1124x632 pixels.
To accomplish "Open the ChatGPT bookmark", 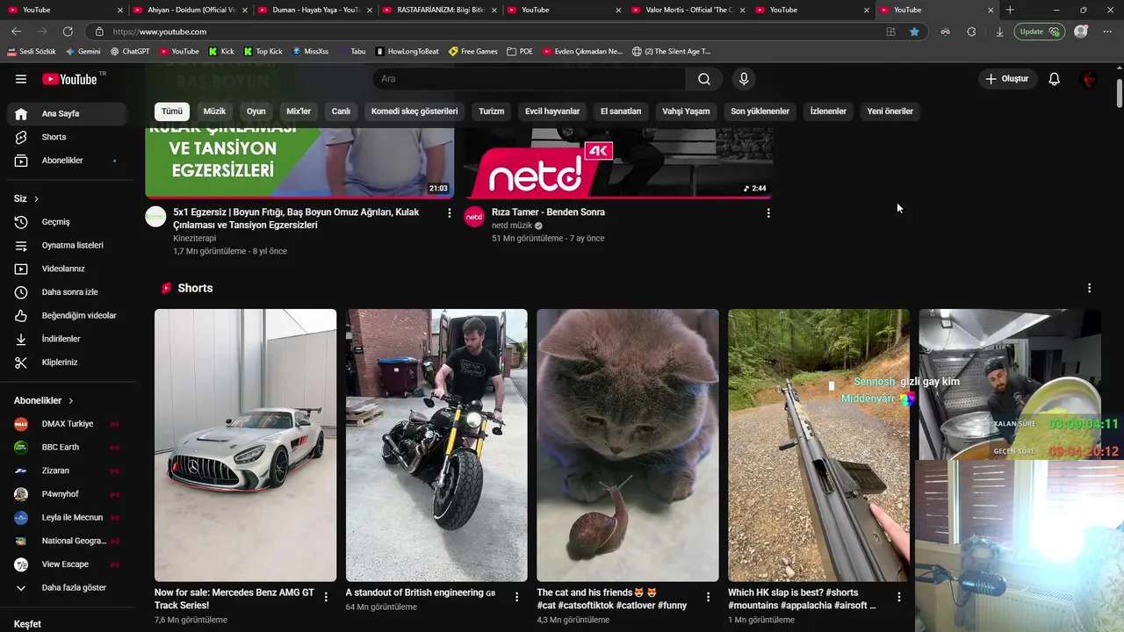I will [130, 51].
